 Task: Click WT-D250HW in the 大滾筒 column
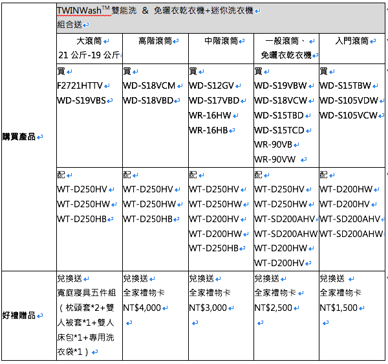[x=83, y=205]
